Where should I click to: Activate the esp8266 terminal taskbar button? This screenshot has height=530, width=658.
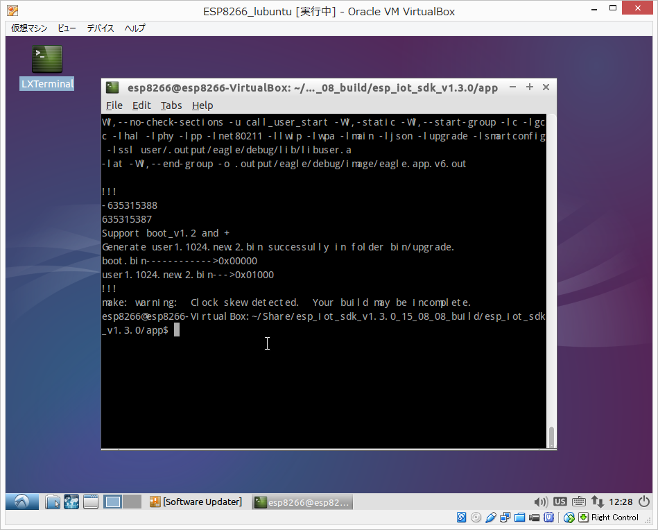pyautogui.click(x=302, y=502)
